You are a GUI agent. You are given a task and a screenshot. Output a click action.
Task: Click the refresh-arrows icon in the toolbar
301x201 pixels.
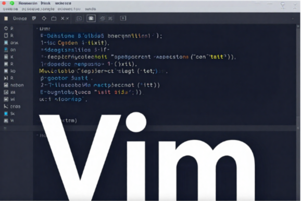[102, 18]
